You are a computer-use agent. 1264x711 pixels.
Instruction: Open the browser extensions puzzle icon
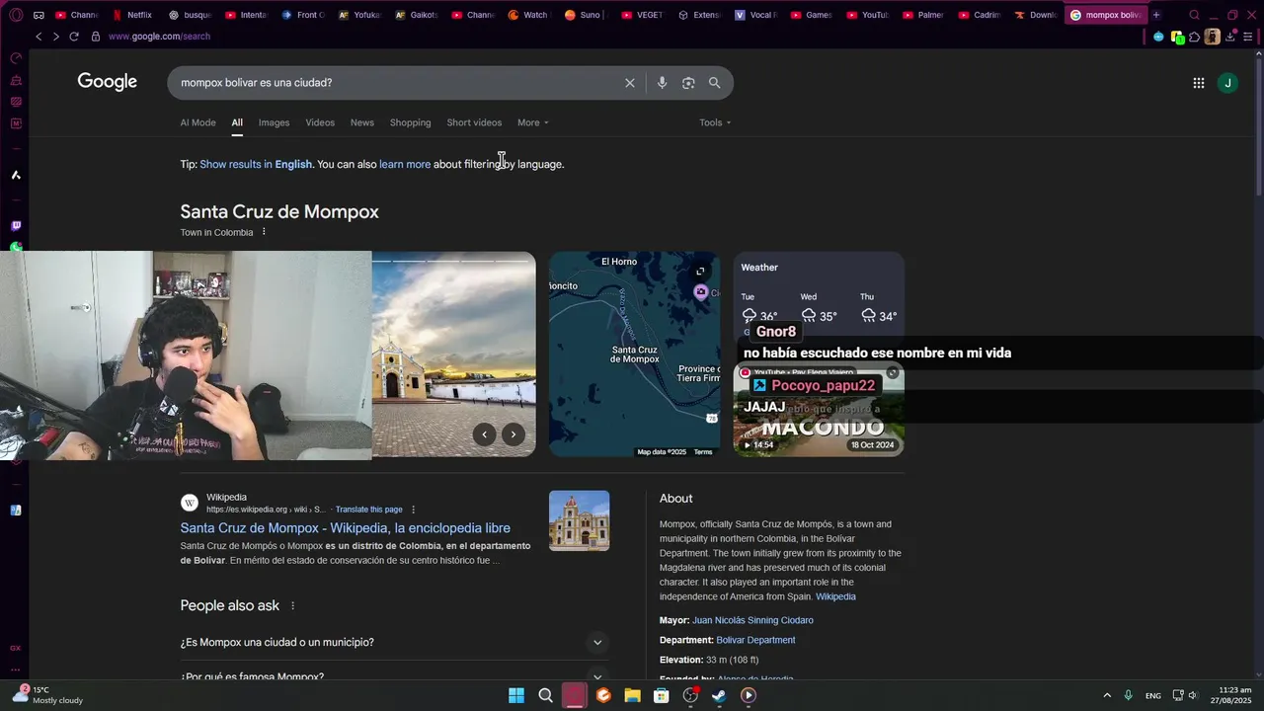[x=1194, y=37]
